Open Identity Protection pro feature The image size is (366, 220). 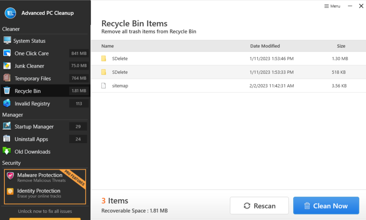pos(39,193)
